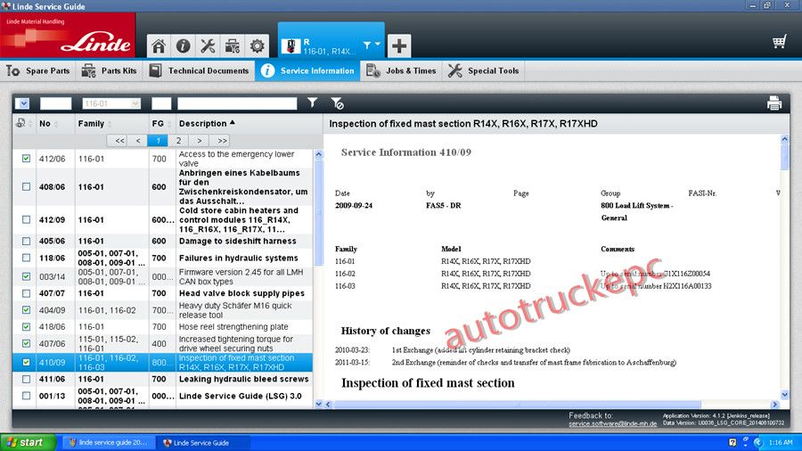Click the help tray icon in taskbar
Viewport: 802px width, 451px height.
point(732,442)
